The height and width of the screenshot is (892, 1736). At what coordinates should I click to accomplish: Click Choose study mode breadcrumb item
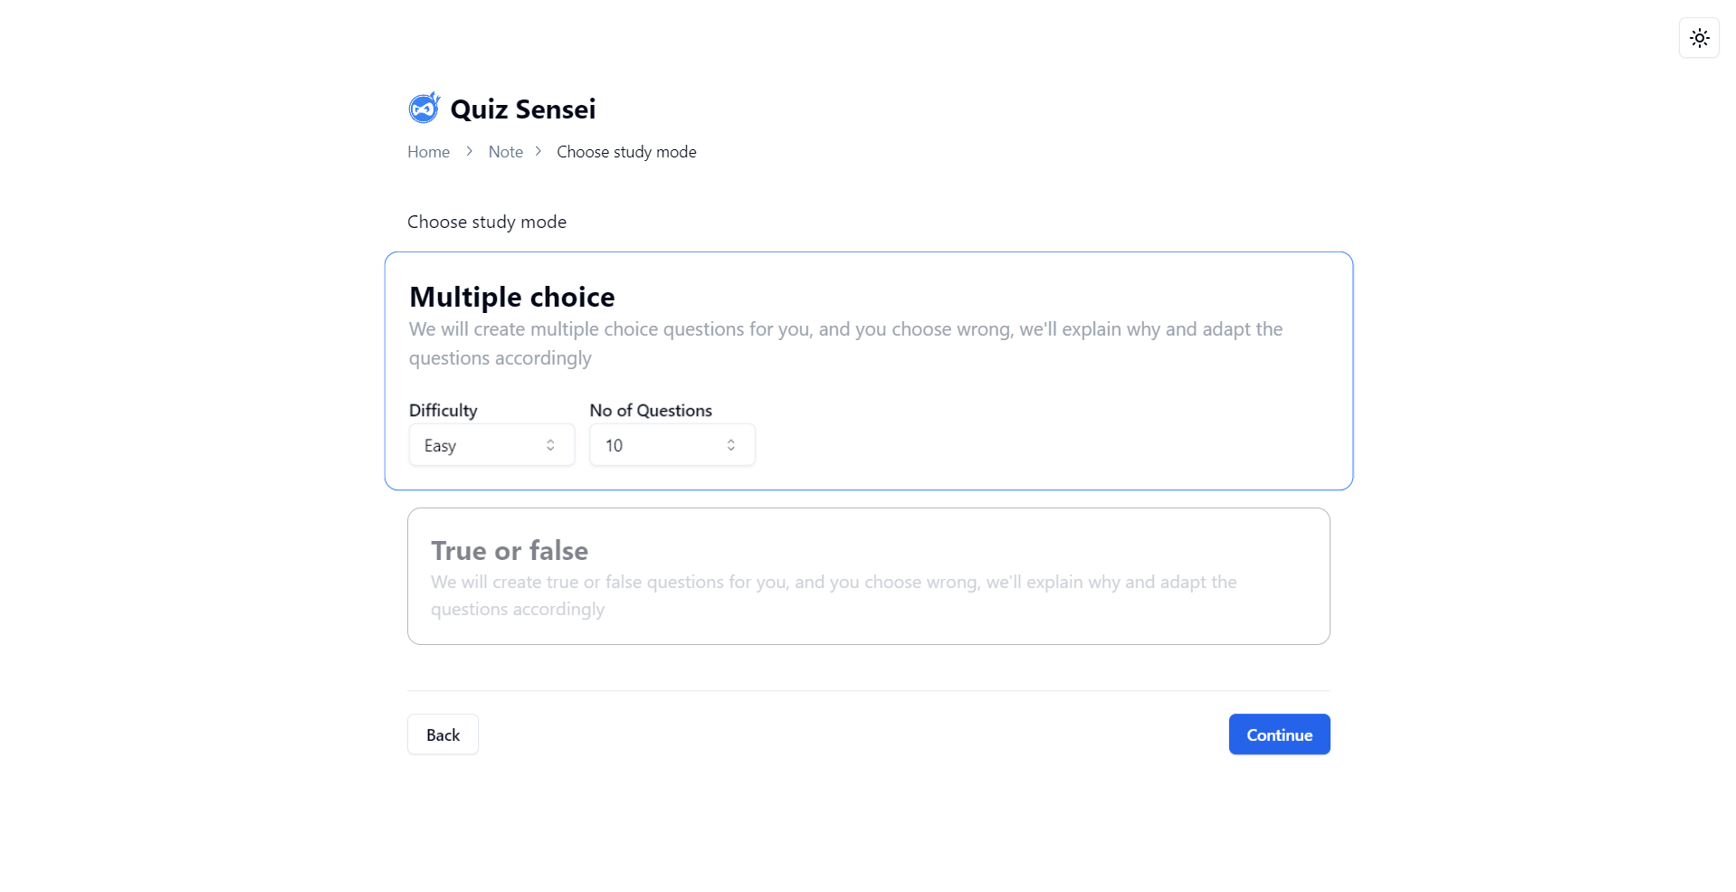(626, 152)
